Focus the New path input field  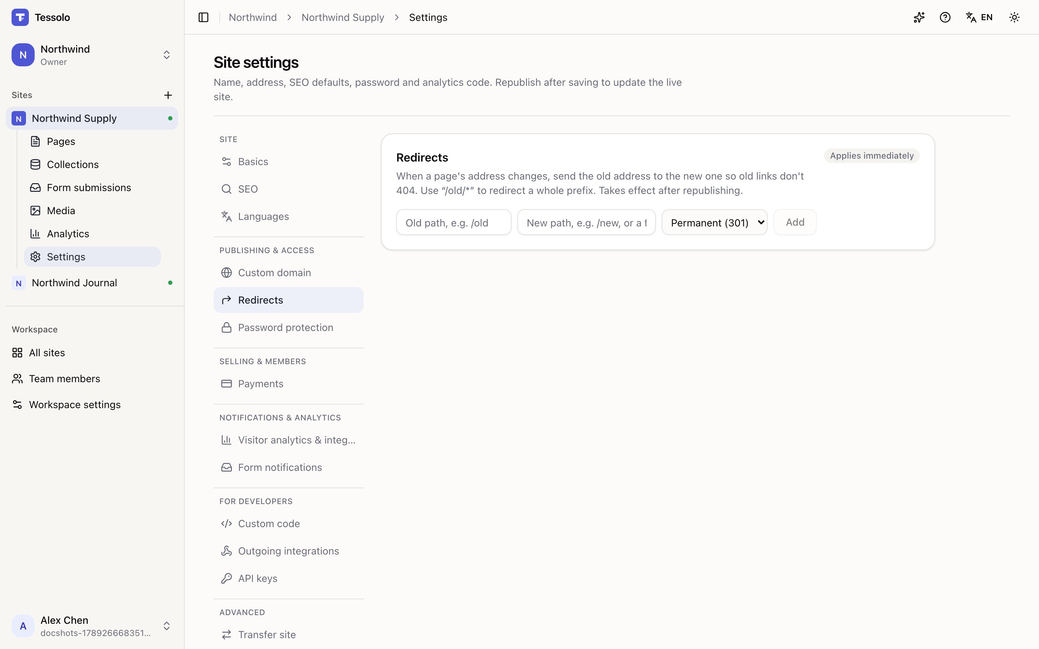[x=587, y=222]
